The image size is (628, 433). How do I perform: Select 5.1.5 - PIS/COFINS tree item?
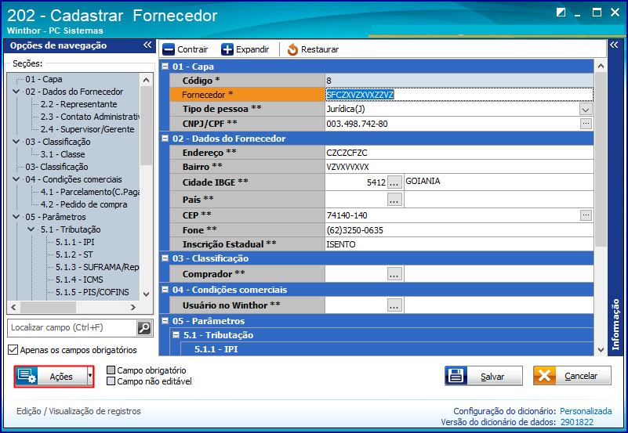pyautogui.click(x=92, y=292)
